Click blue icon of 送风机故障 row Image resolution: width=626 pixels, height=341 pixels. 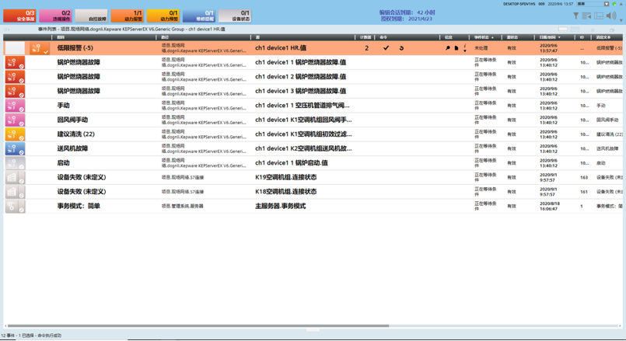15,148
